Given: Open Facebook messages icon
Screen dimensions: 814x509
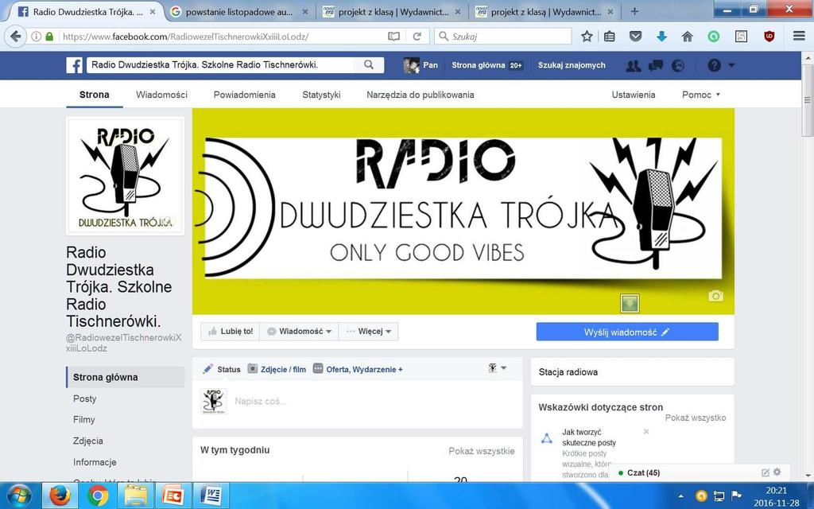Looking at the screenshot, I should tap(656, 65).
